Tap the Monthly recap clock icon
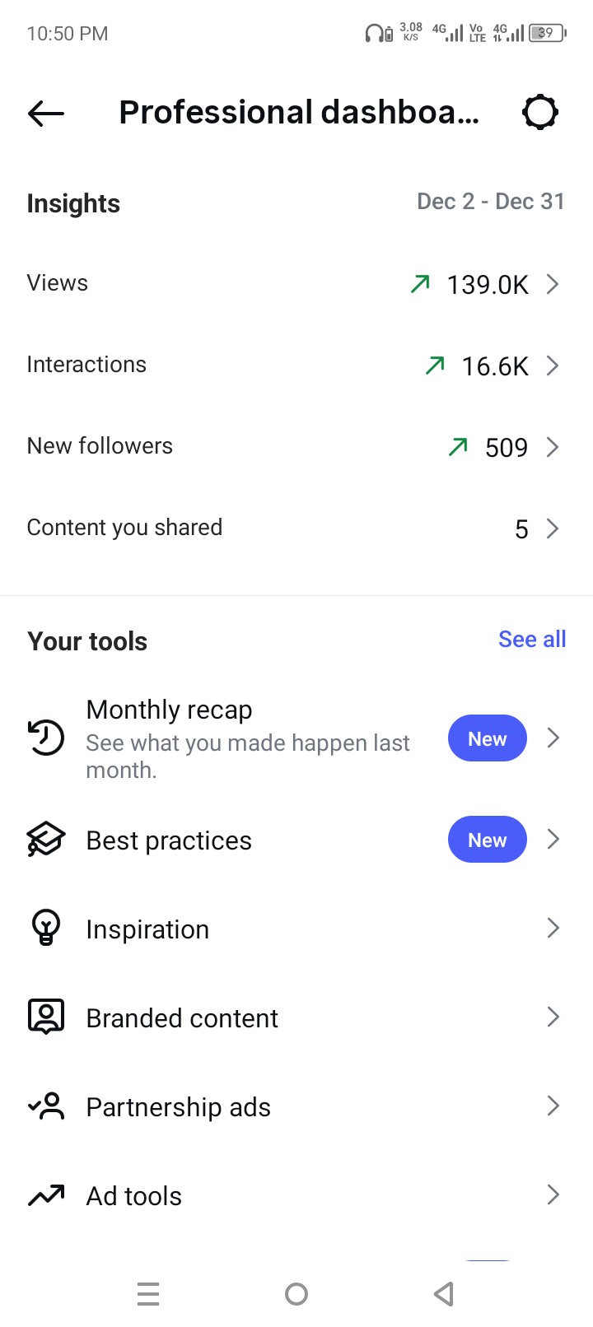Screen dimensions: 593x1327 [x=46, y=738]
